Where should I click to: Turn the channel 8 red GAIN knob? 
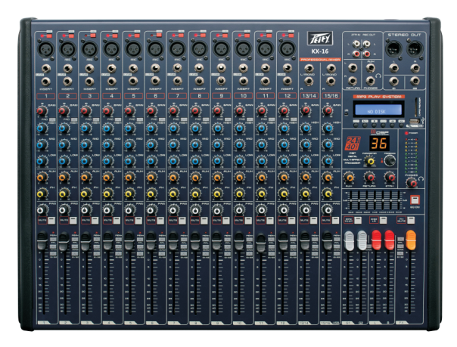[x=195, y=110]
